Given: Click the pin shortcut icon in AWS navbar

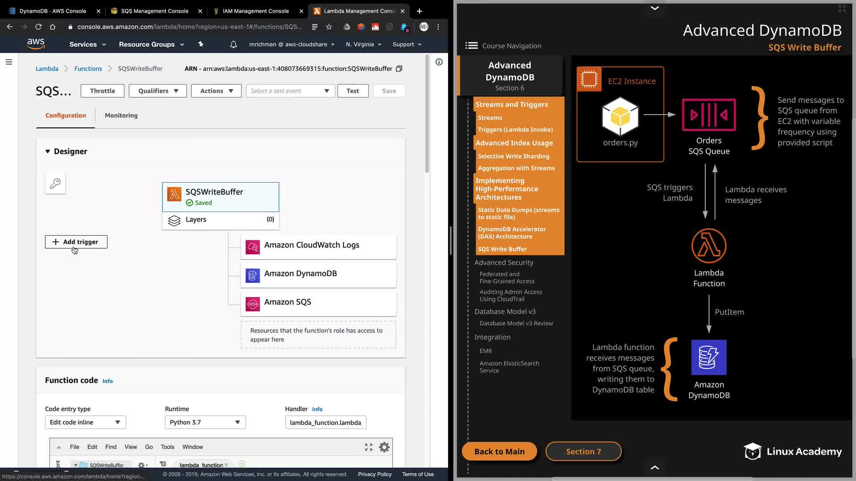Looking at the screenshot, I should coord(201,44).
